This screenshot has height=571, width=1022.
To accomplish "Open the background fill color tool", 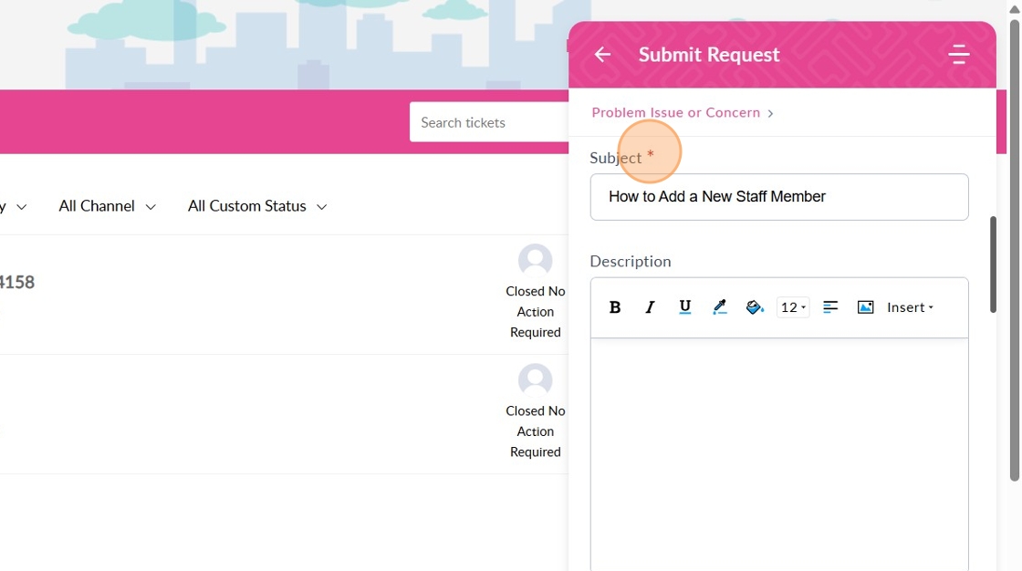I will [x=755, y=307].
